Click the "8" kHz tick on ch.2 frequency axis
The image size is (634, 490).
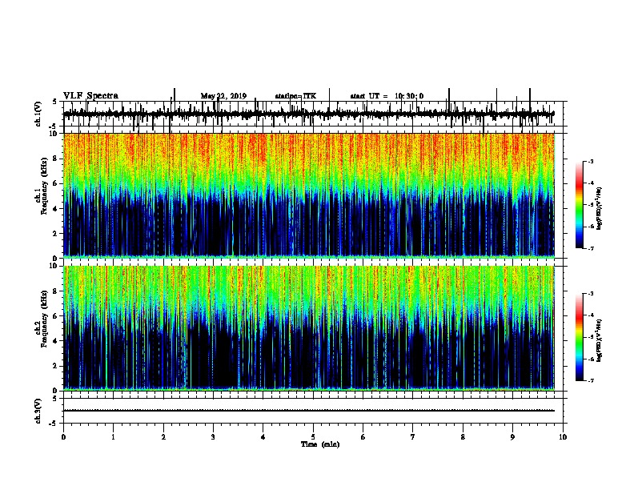coord(55,291)
